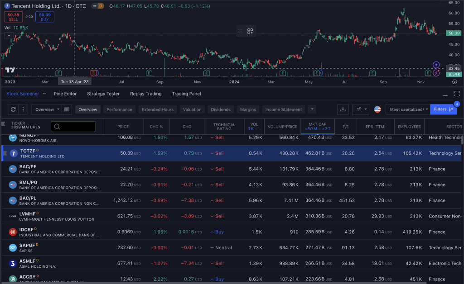464x284 pixels.
Task: Select the Income Statement column tab
Action: point(284,109)
